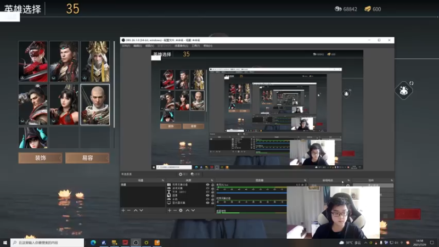This screenshot has width=439, height=247.
Task: Pop out the sources dock with its header icon
Action: (212, 181)
